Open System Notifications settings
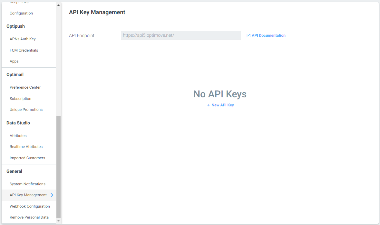380x225 pixels. (x=27, y=184)
